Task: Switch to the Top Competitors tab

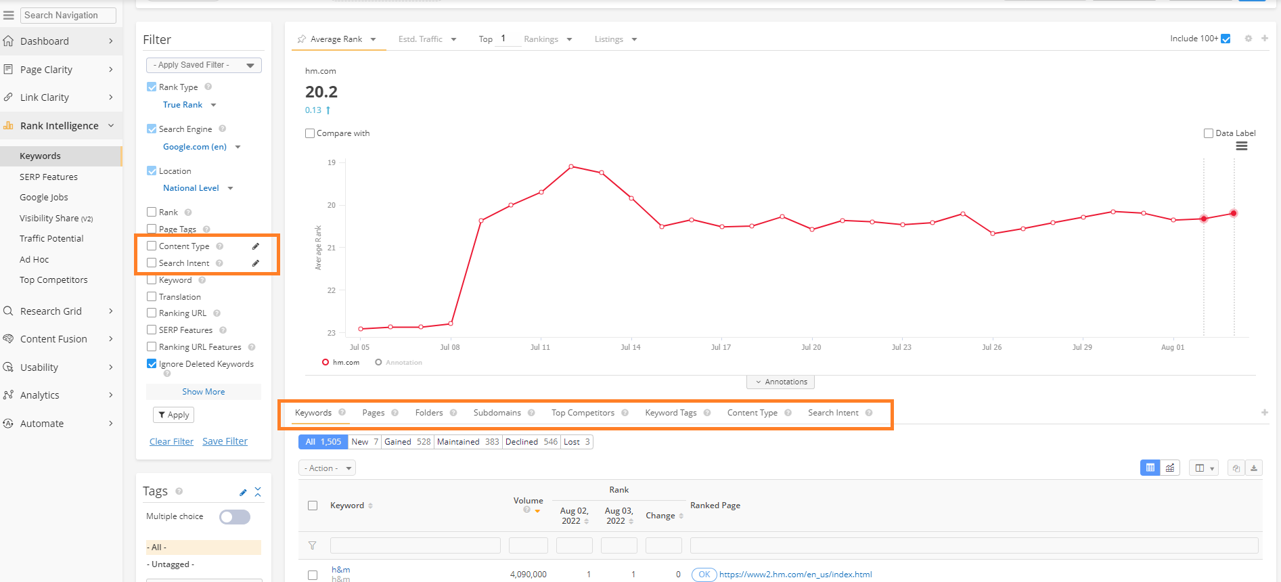Action: (583, 413)
